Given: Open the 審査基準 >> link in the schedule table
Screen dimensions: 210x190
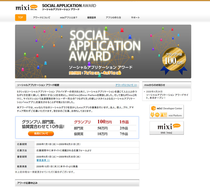Looking at the screenshot, I should pyautogui.click(x=43, y=160).
